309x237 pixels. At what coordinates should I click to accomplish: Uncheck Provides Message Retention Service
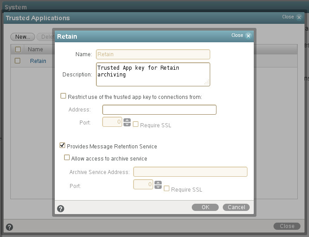pos(62,145)
